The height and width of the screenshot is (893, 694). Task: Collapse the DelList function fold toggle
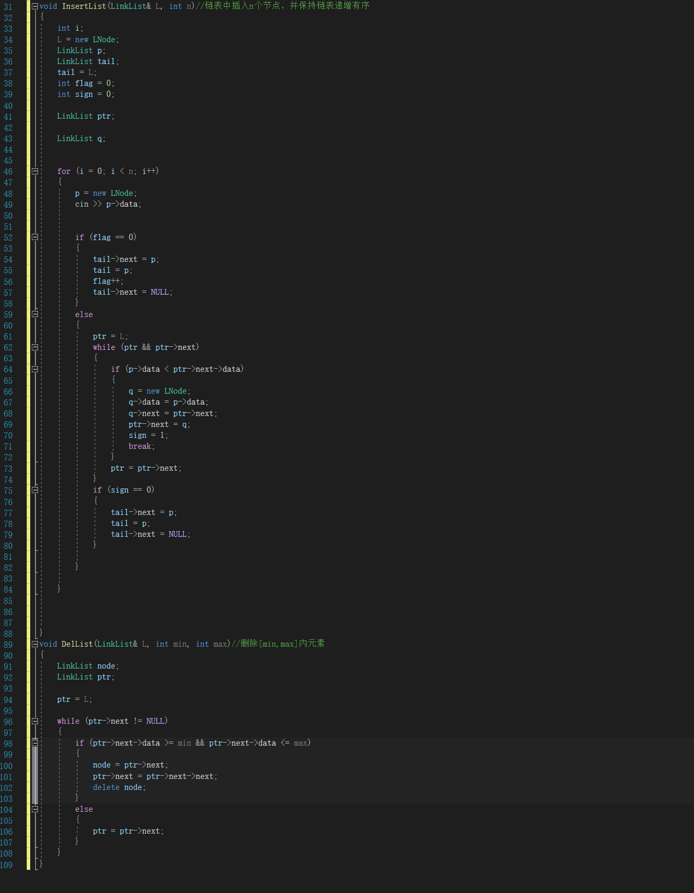[x=35, y=644]
